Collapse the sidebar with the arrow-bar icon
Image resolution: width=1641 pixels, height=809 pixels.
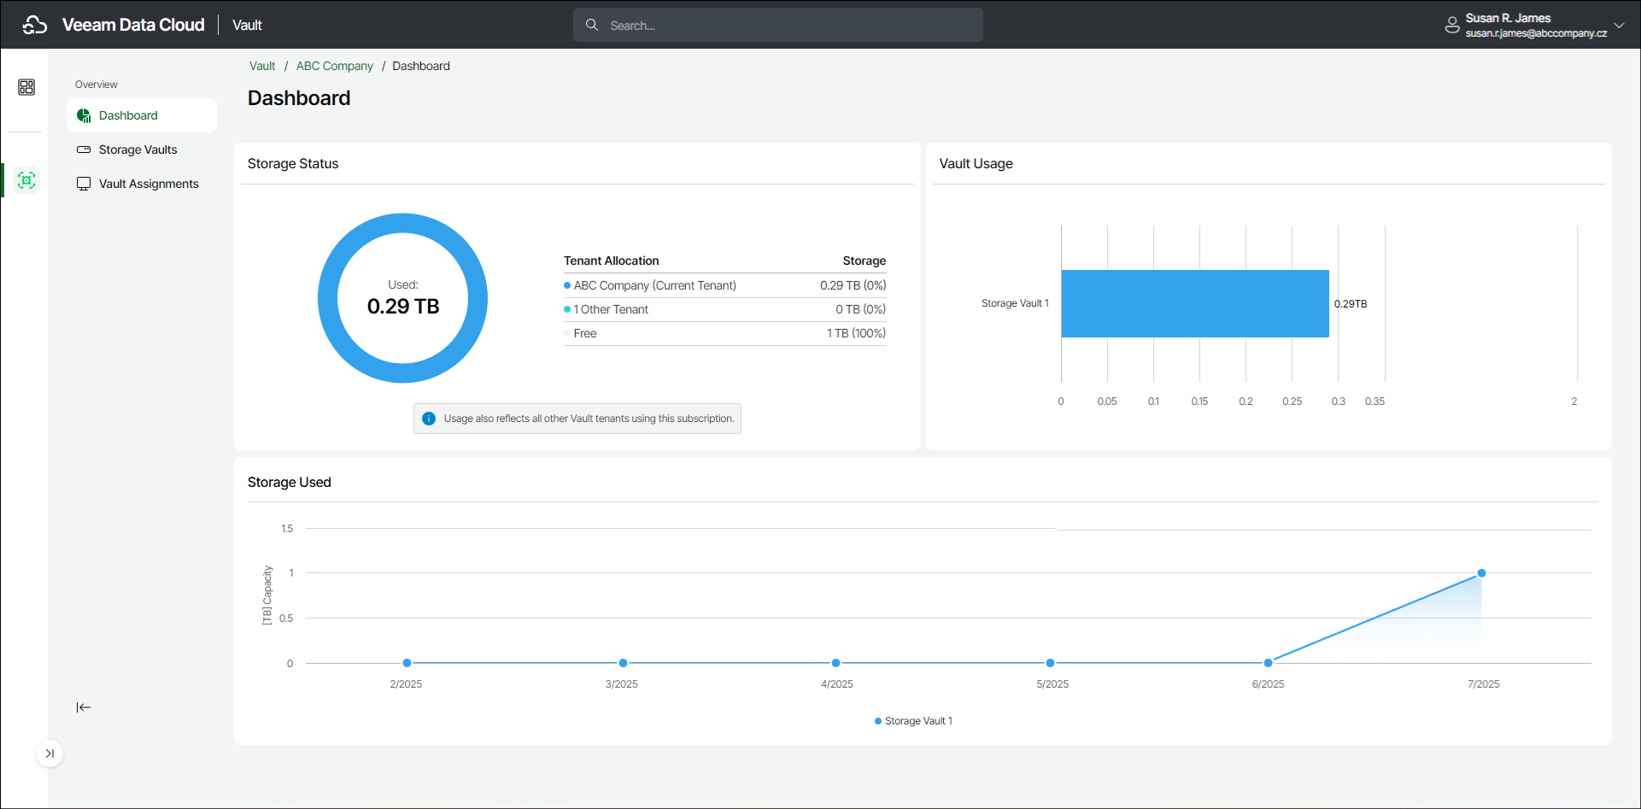pos(84,707)
